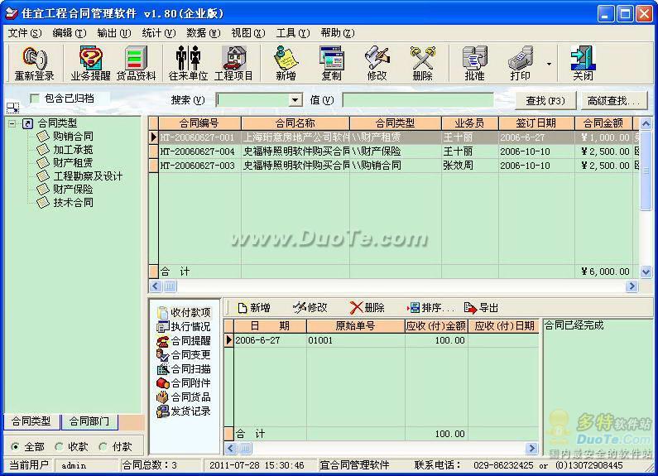This screenshot has height=476, width=658.
Task: Click the 批准 approve toolbar icon
Action: tap(474, 64)
